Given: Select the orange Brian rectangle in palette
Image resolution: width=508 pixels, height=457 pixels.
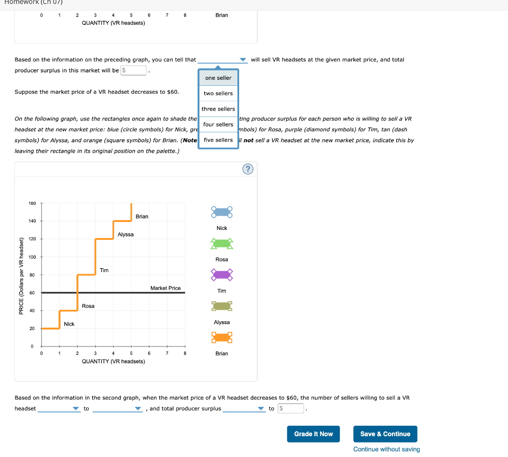Looking at the screenshot, I should pos(222,337).
